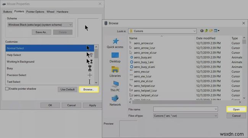Click the aero_busy.ani file icon
248x138 pixels.
[131, 57]
